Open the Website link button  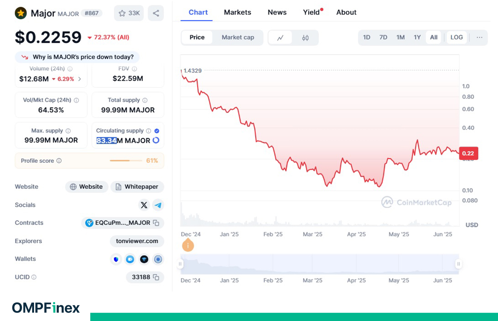pos(86,187)
